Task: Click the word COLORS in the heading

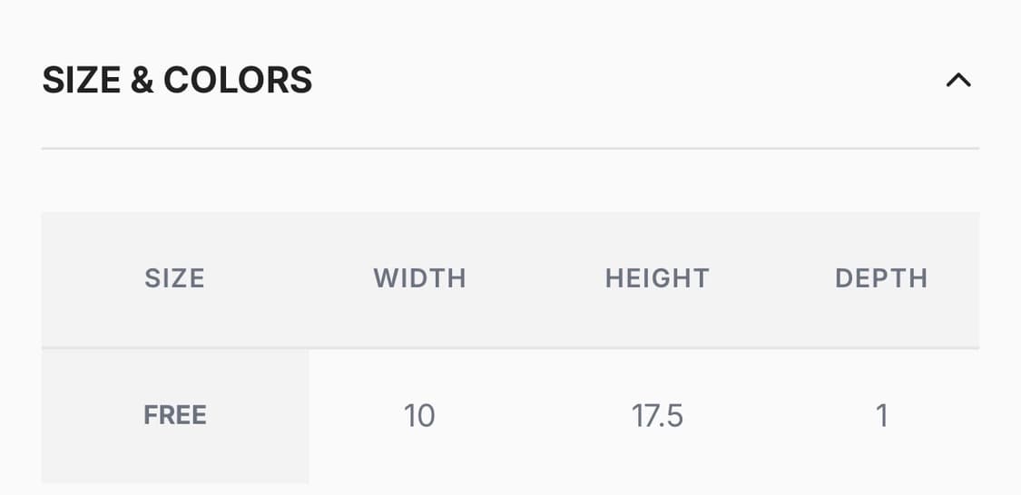Action: [x=238, y=81]
